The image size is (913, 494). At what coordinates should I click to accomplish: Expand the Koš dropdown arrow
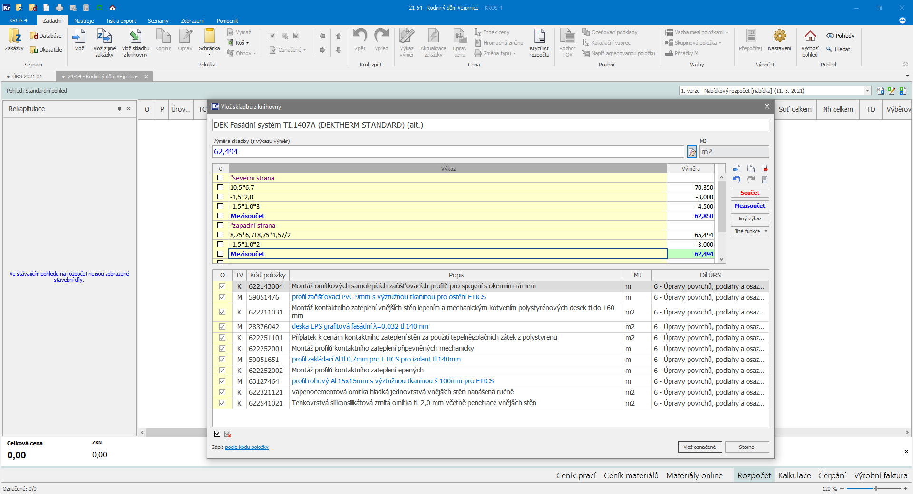(247, 43)
